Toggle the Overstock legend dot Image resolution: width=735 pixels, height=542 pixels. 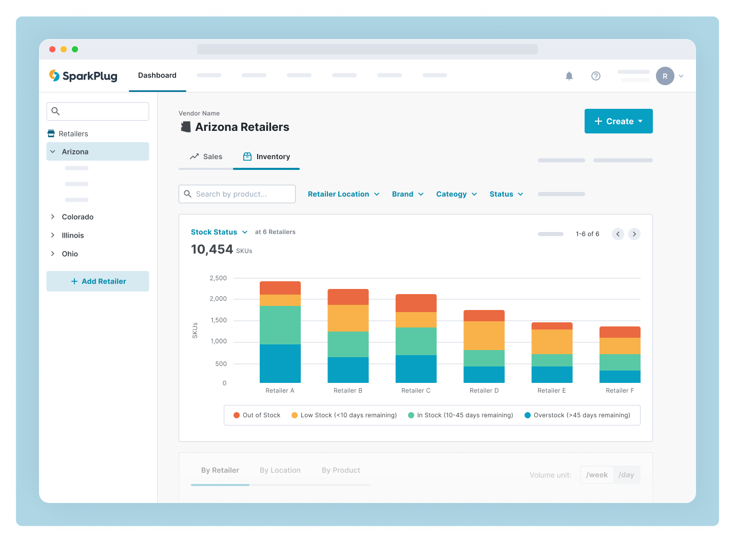click(528, 415)
